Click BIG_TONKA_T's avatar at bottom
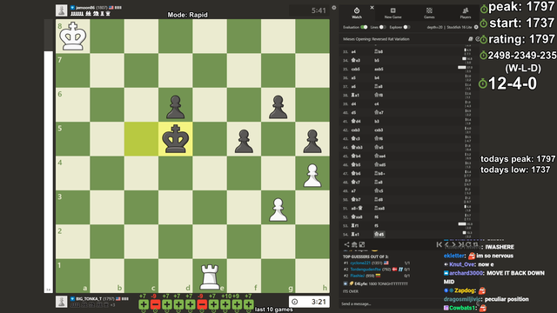This screenshot has height=313, width=557. point(62,302)
